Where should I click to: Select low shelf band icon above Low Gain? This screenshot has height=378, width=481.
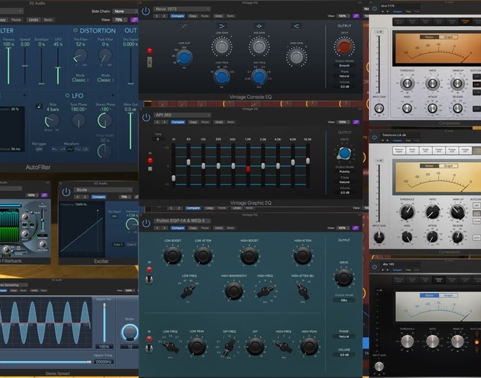tap(222, 26)
